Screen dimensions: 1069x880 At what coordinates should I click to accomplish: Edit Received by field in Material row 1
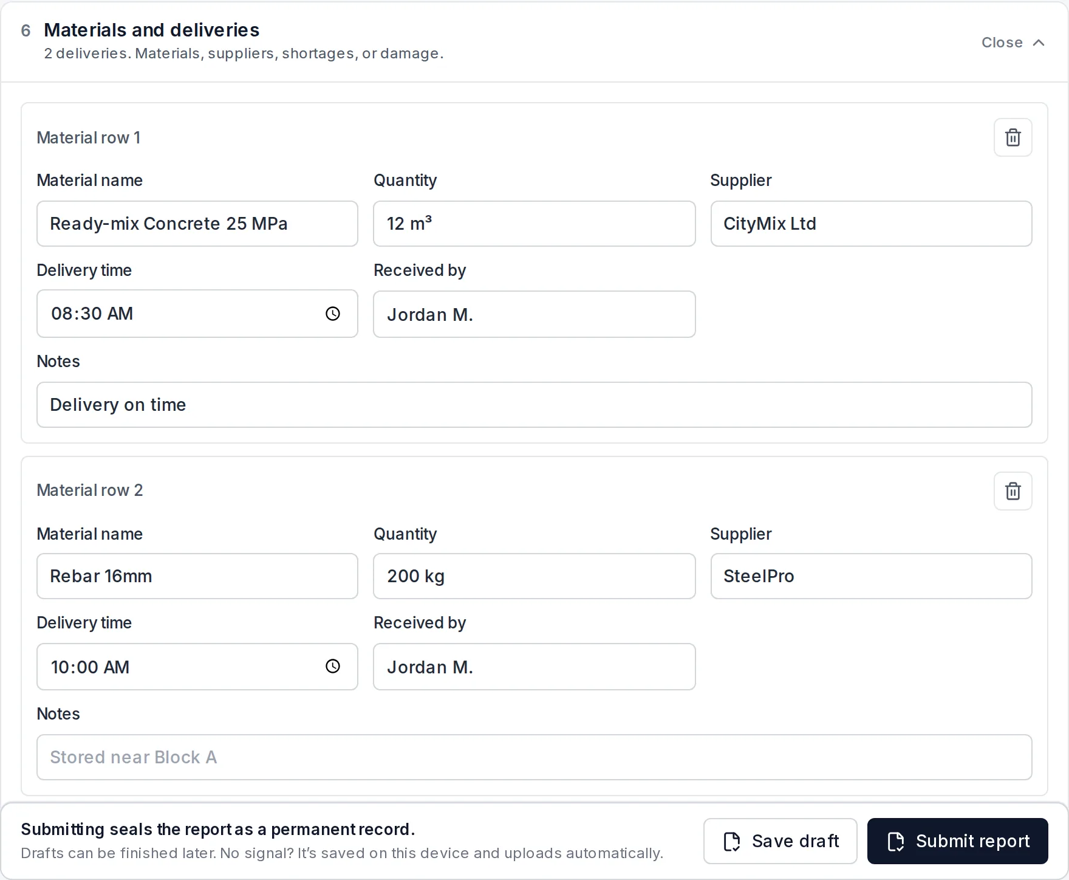(x=534, y=314)
